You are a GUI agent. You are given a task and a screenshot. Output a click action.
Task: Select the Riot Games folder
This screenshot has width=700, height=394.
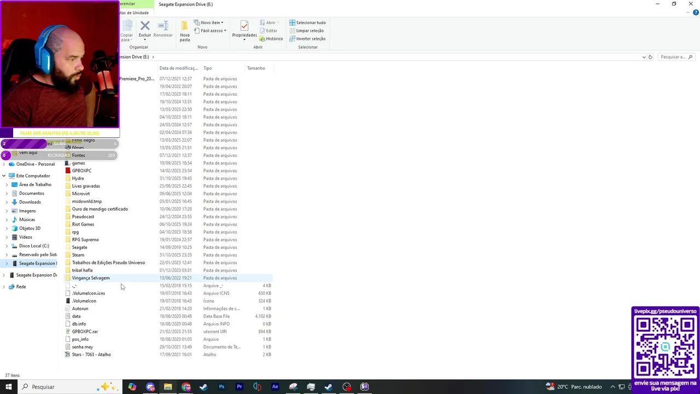(x=83, y=224)
